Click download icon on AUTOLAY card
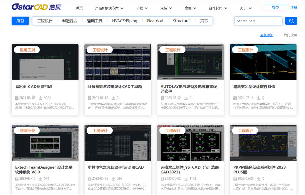This screenshot has height=195, width=305. [x=186, y=98]
